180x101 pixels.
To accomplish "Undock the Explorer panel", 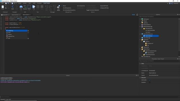I will point(177,15).
